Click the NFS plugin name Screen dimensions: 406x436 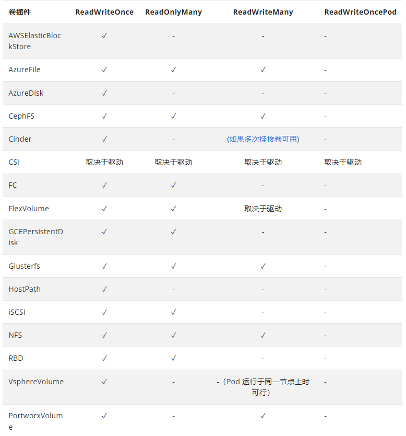[15, 335]
